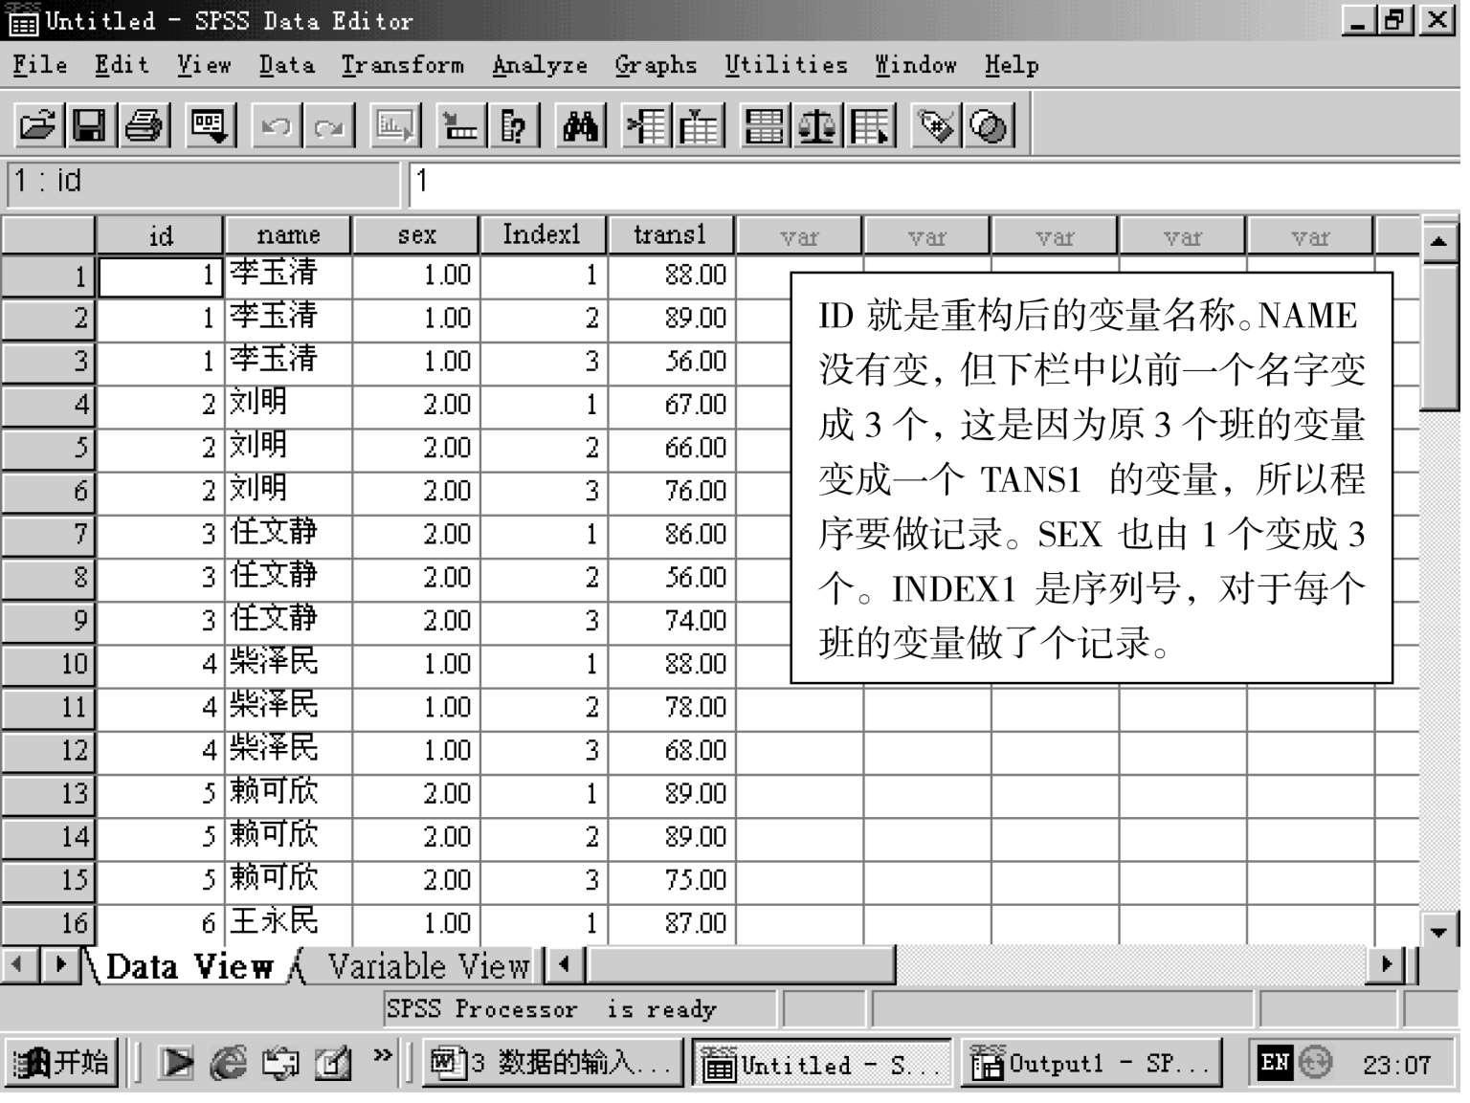Click the Print toolbar icon
The image size is (1470, 1103).
pos(144,125)
